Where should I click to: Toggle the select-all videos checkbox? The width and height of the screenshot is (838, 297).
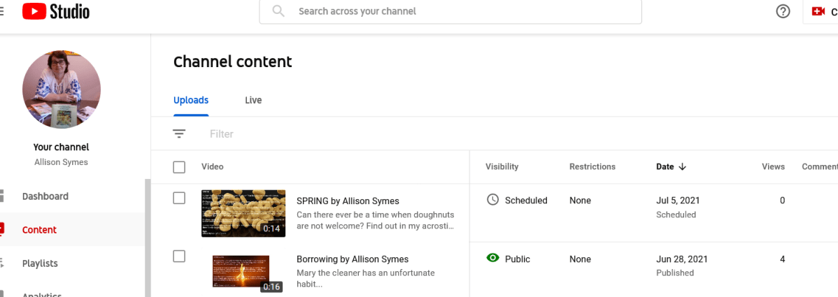[x=179, y=167]
